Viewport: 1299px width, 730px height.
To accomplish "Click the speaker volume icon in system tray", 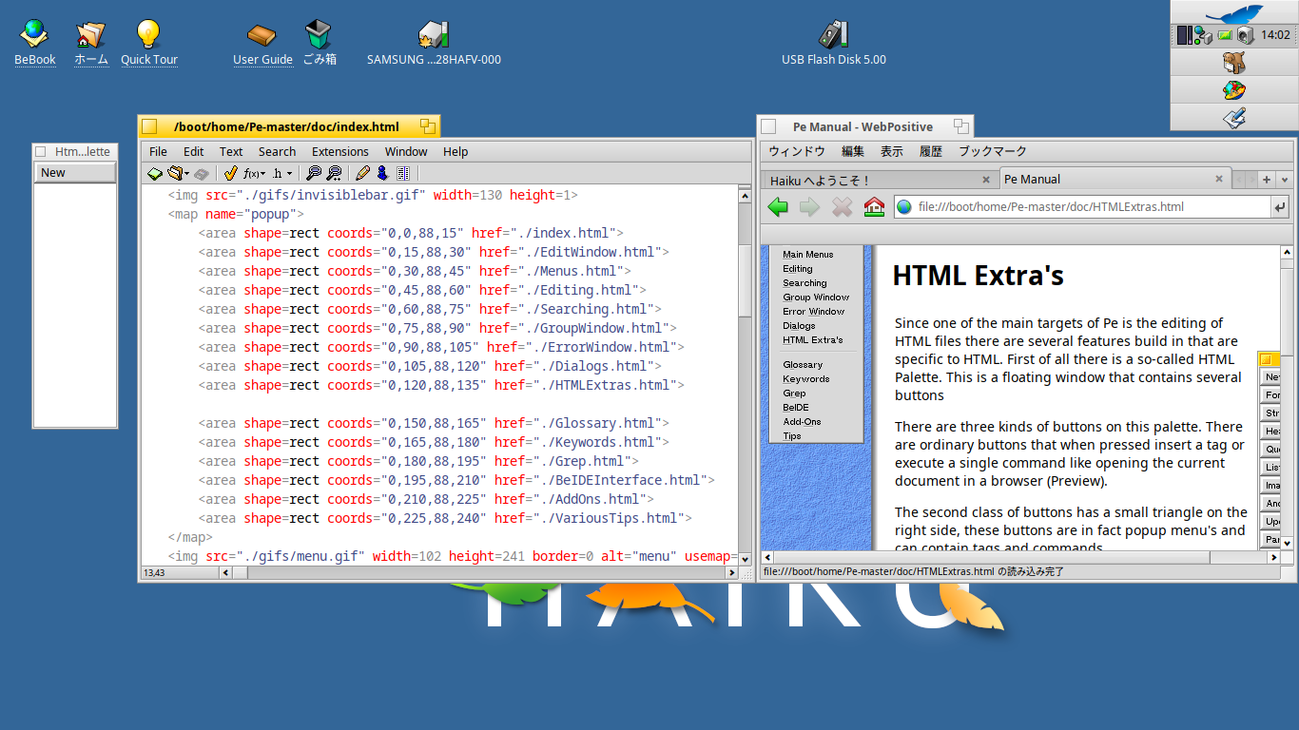I will 1245,35.
